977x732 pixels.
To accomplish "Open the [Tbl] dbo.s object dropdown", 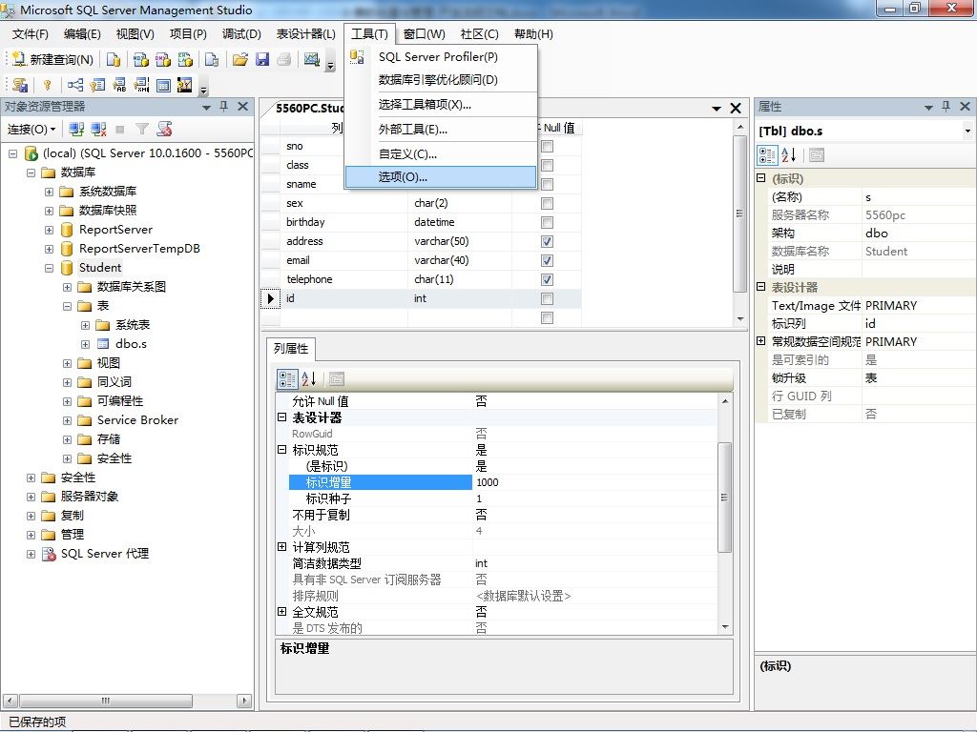I will pyautogui.click(x=967, y=132).
